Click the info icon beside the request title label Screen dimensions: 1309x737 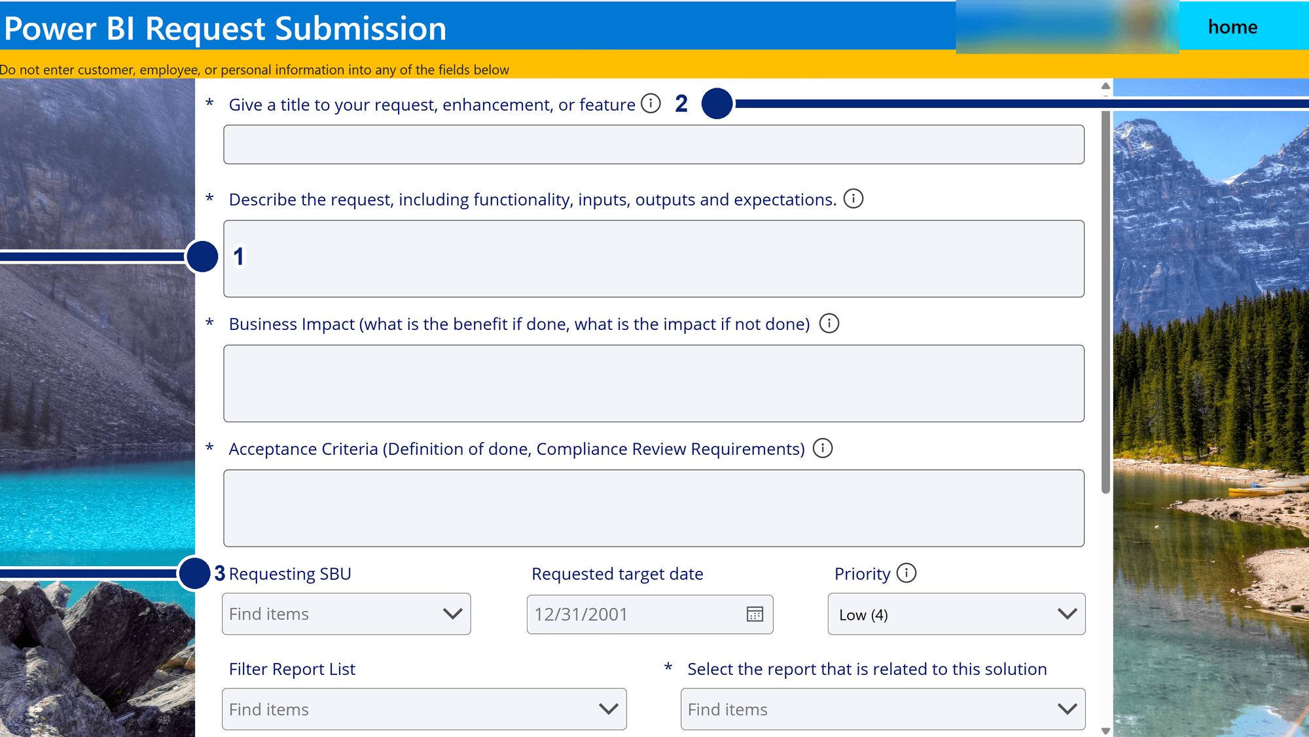pos(651,103)
